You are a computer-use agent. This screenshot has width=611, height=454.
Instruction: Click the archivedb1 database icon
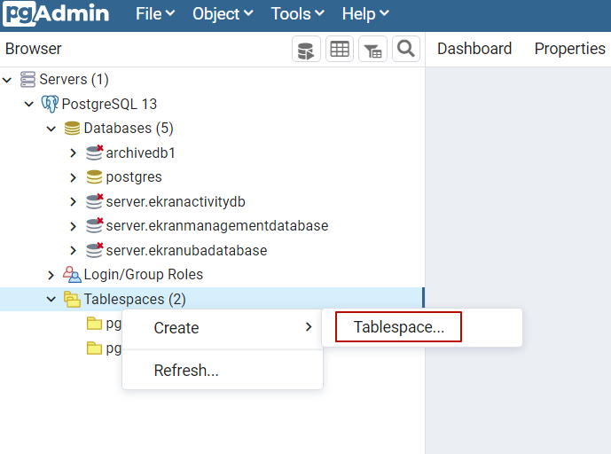94,153
